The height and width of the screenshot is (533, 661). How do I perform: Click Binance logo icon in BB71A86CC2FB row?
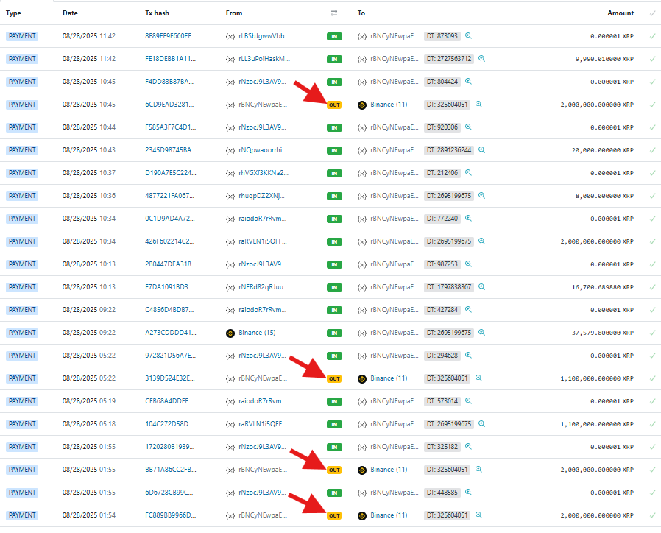pyautogui.click(x=362, y=470)
